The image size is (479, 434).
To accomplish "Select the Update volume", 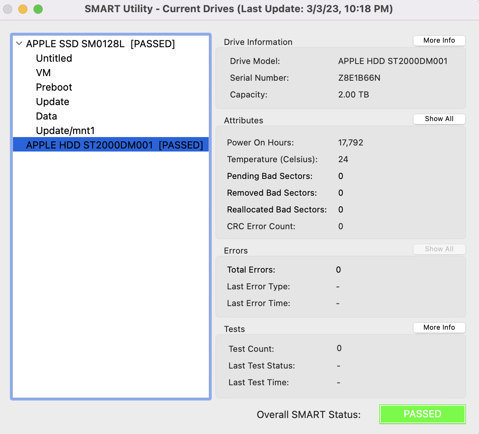I will [53, 102].
